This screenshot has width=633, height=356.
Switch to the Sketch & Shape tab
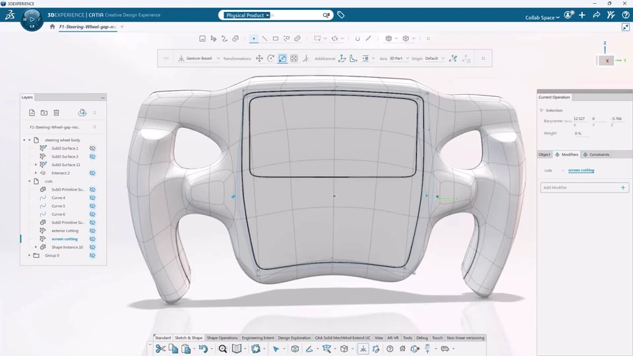(x=189, y=338)
